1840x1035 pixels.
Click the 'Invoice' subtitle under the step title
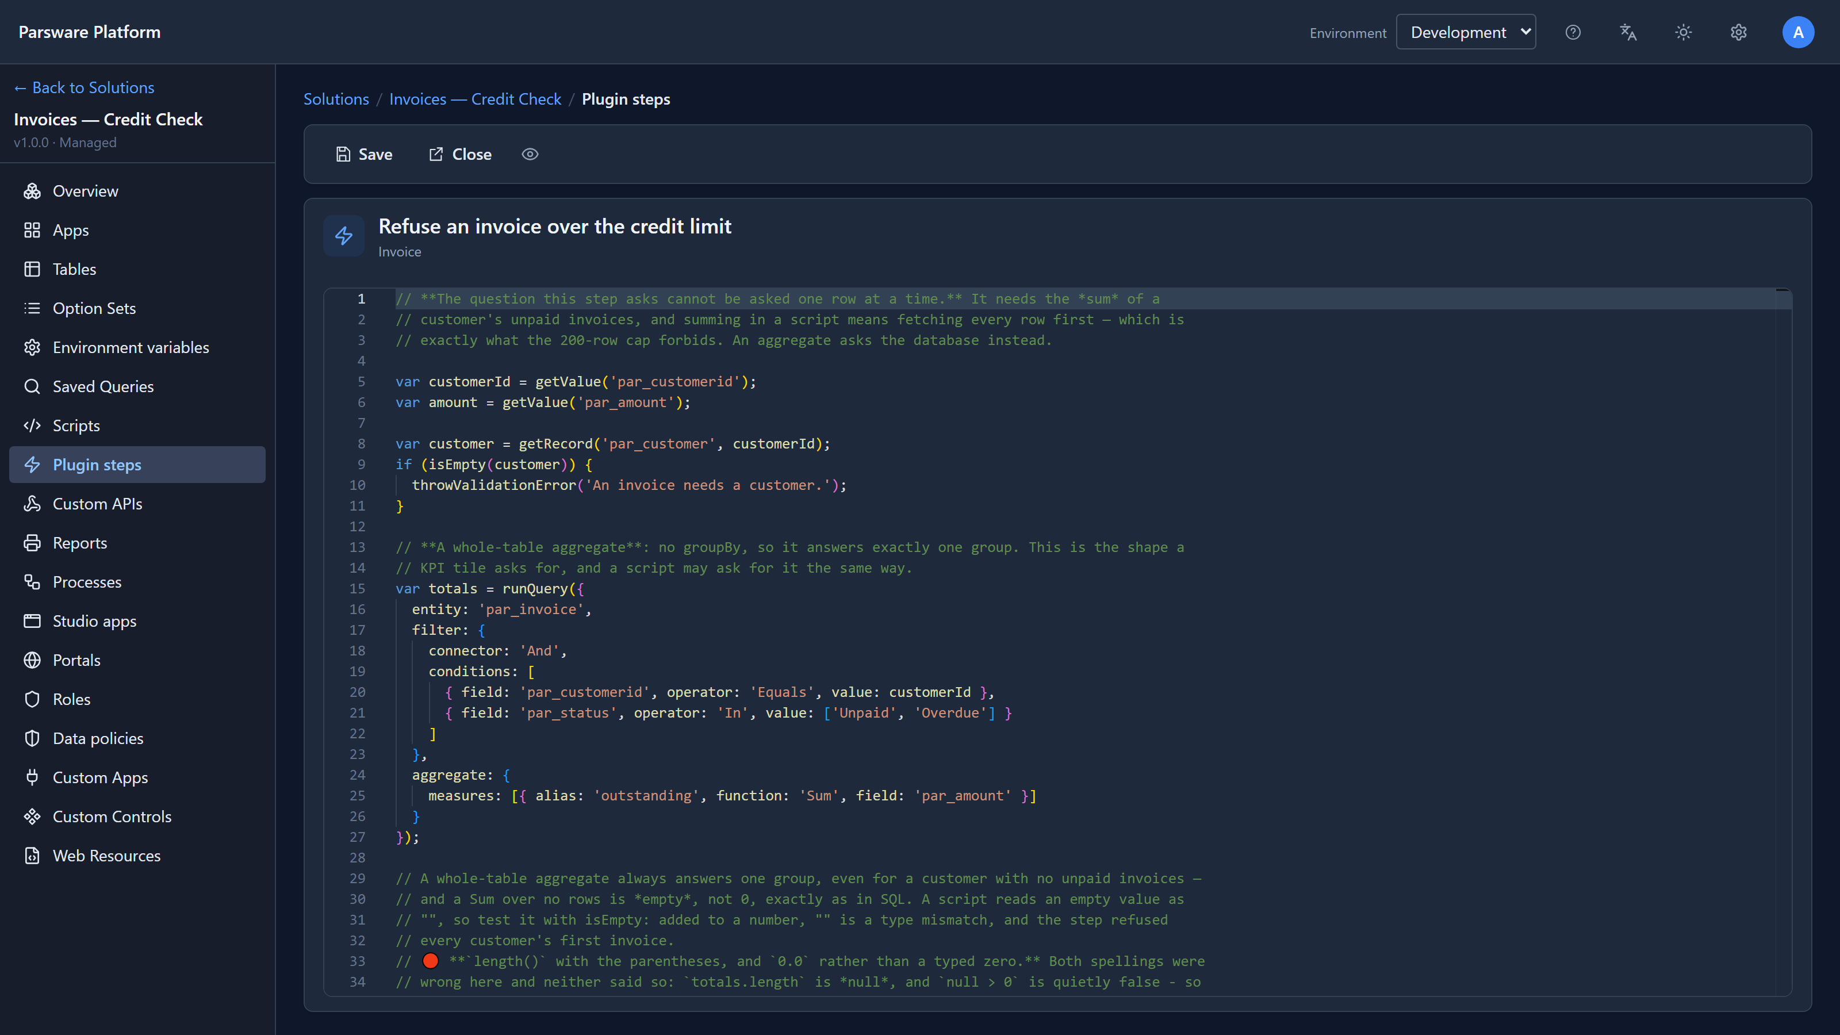click(399, 252)
